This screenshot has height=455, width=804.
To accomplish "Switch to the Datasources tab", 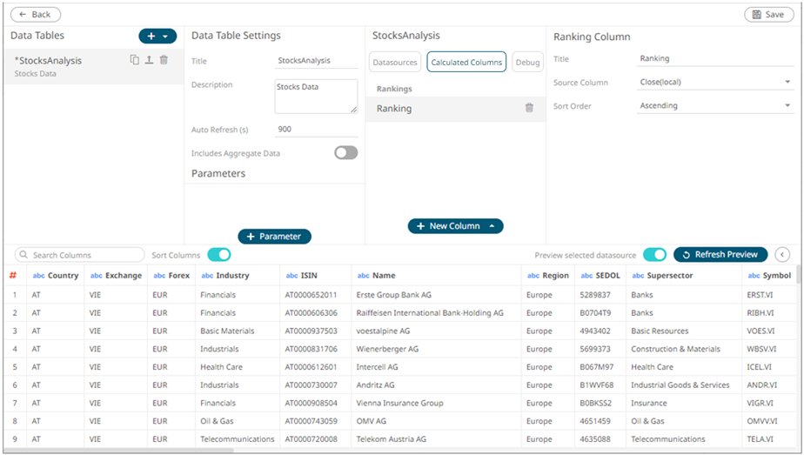I will point(395,62).
